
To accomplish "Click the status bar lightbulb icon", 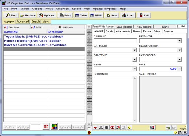I will point(176,133).
